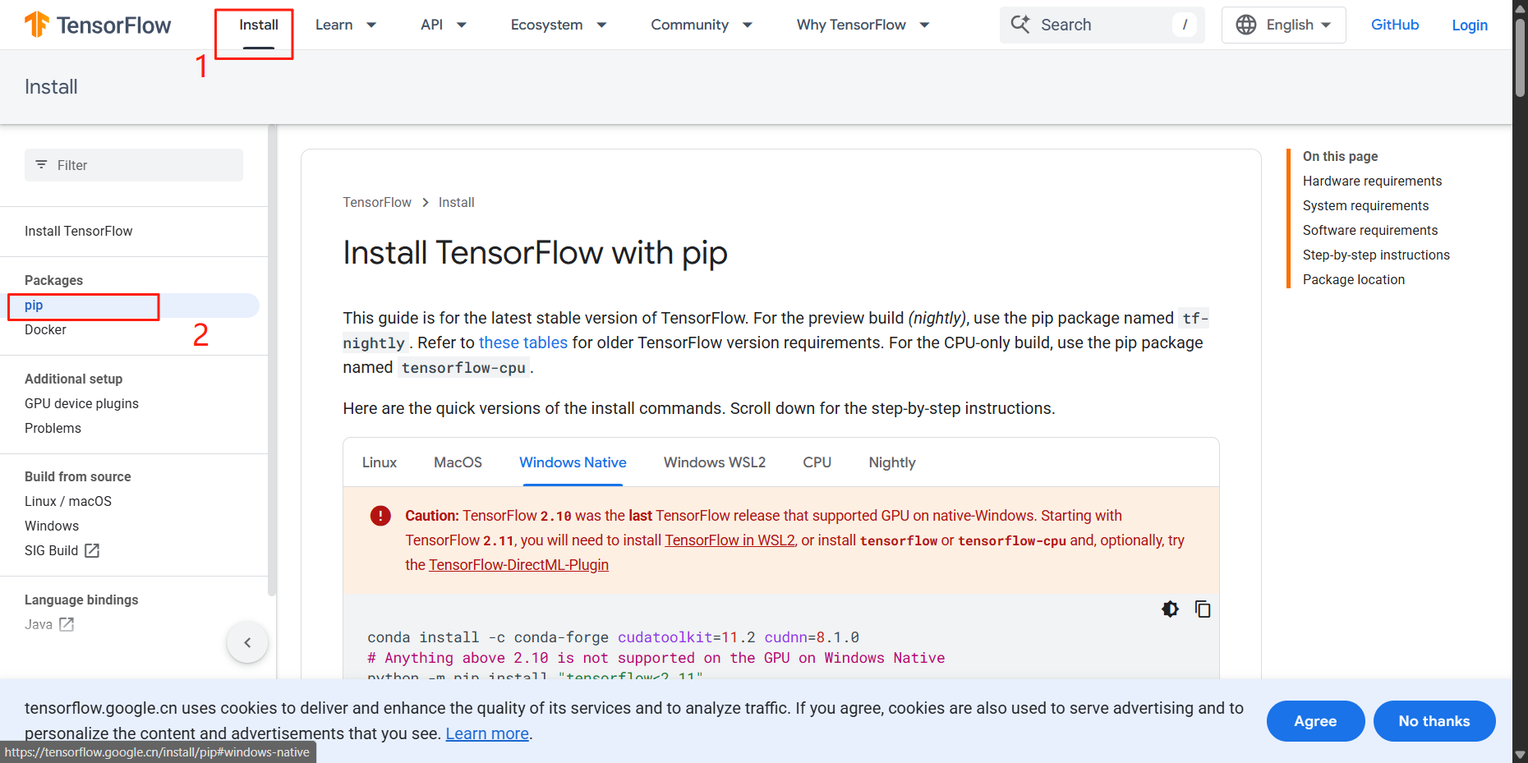
Task: Open the Install top menu
Action: tap(259, 25)
